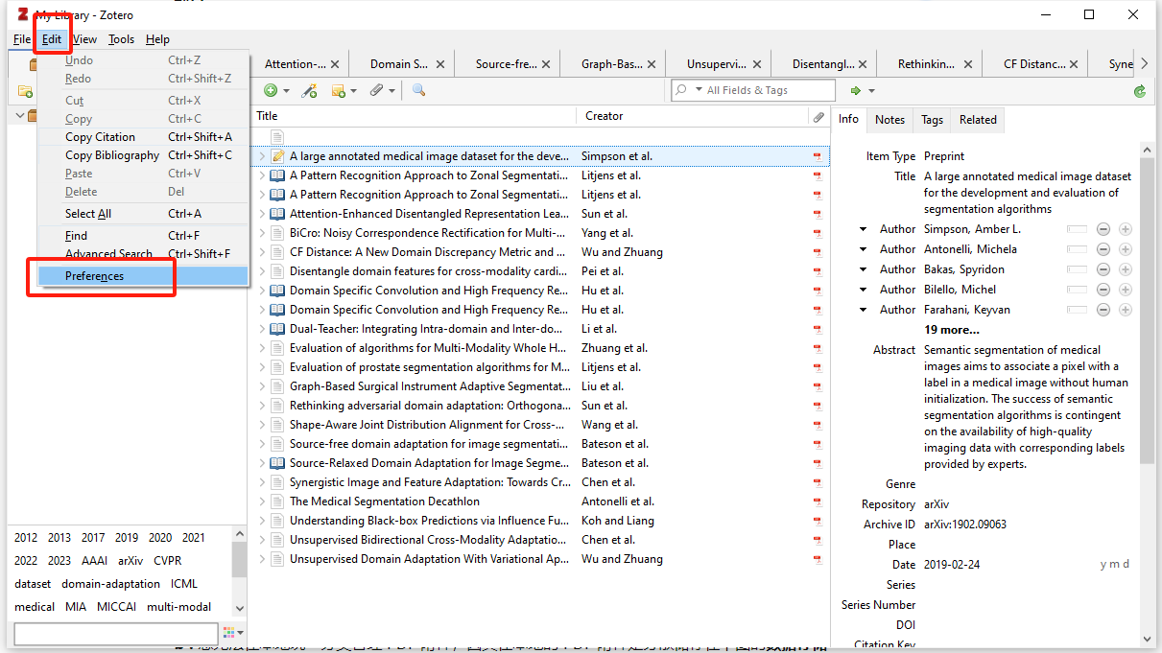Close the Graph-Bas... tab

click(652, 64)
